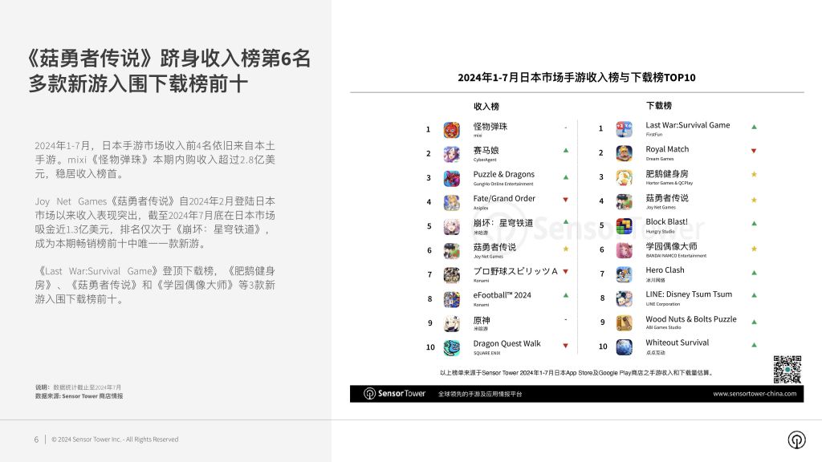This screenshot has width=822, height=462.
Task: Click the text Fate/Grand Order
Action: click(504, 199)
